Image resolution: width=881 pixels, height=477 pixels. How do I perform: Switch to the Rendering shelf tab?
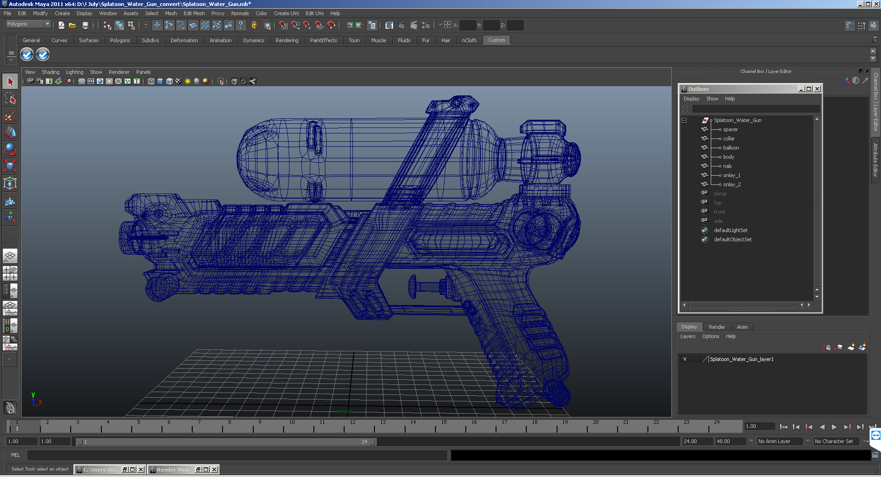287,40
